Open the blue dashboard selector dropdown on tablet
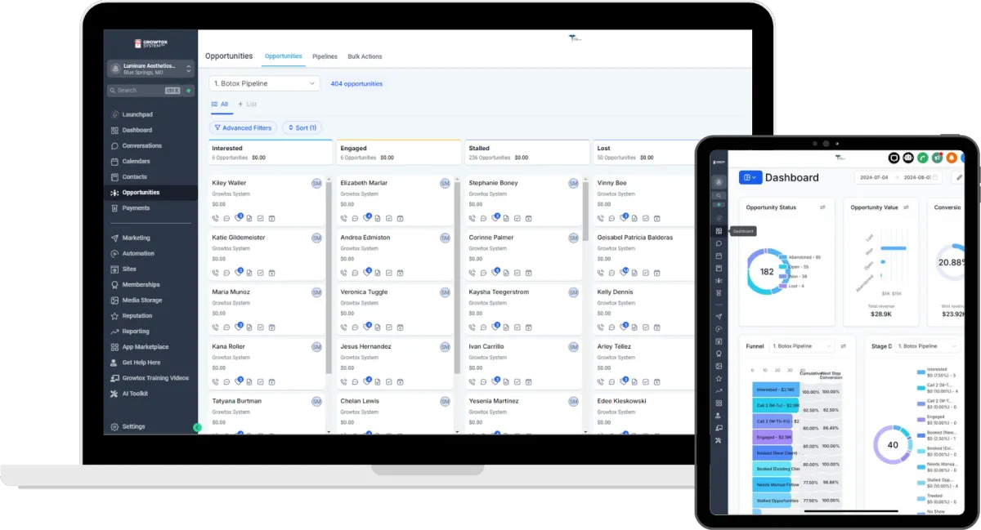This screenshot has height=530, width=981. [x=750, y=177]
